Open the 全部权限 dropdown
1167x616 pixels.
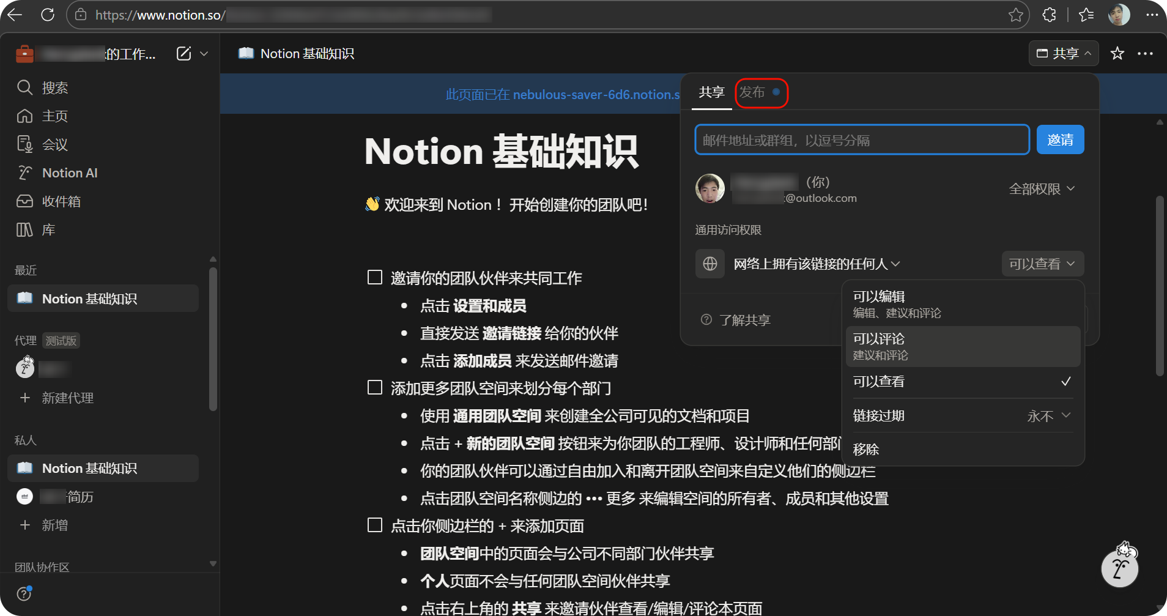1042,189
